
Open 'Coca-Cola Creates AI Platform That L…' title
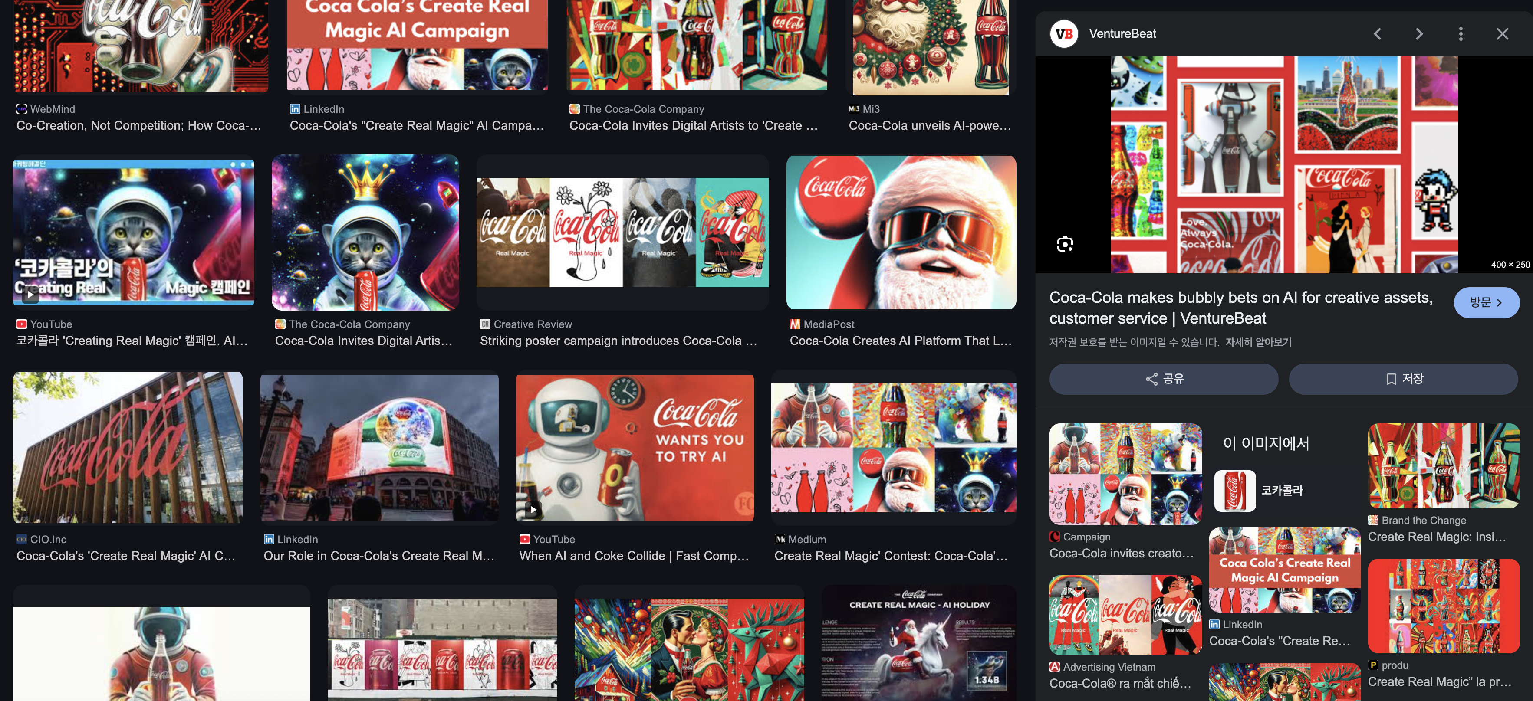click(x=901, y=341)
